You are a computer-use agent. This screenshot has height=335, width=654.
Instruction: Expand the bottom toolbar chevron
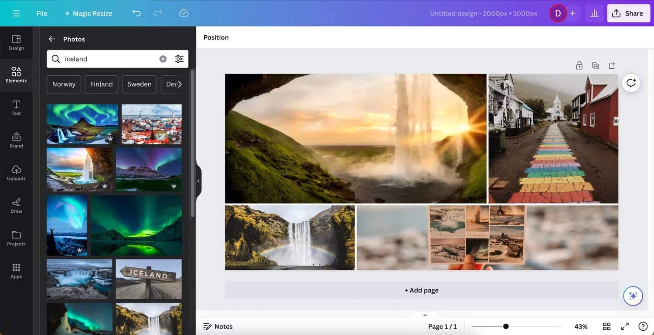(x=424, y=315)
